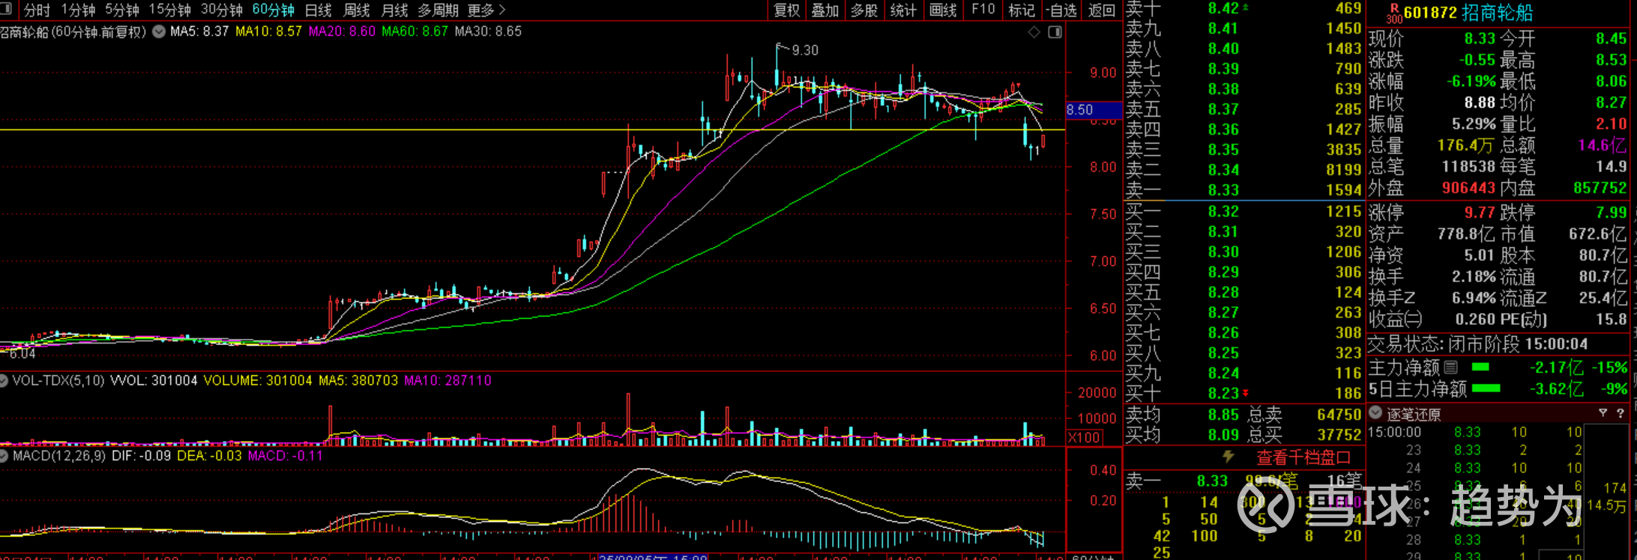Toggle the panel layout icon in the main chart header
1637x560 pixels.
click(1055, 31)
